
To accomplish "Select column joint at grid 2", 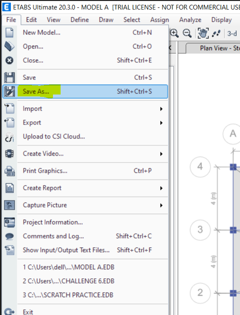I will [233, 293].
